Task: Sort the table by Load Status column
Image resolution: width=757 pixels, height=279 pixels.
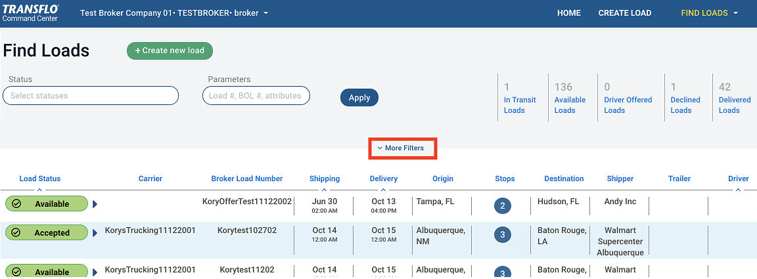Action: point(40,179)
